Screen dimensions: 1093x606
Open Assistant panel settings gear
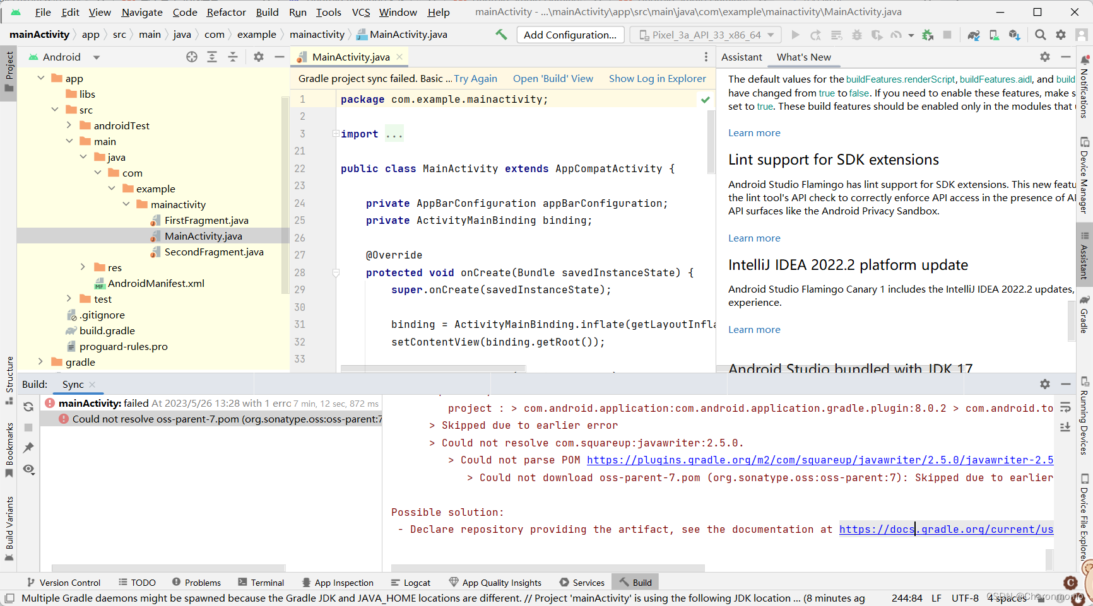[x=1045, y=57]
